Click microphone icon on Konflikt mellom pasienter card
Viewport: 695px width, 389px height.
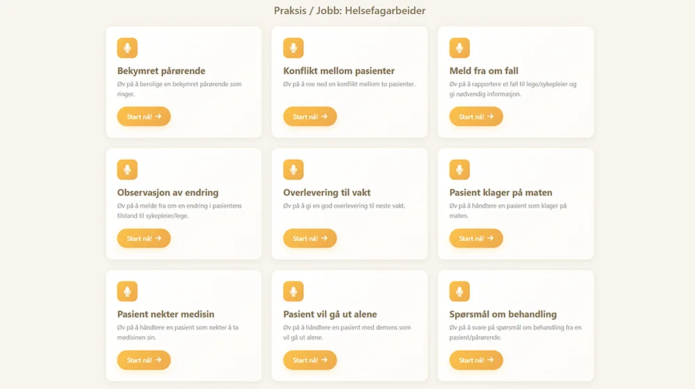click(x=293, y=48)
